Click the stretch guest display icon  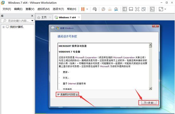(x=161, y=9)
